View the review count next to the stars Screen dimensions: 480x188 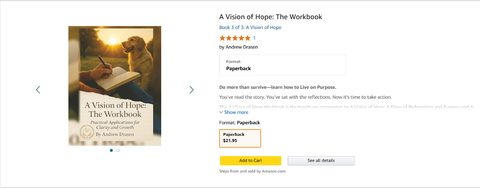tap(254, 38)
